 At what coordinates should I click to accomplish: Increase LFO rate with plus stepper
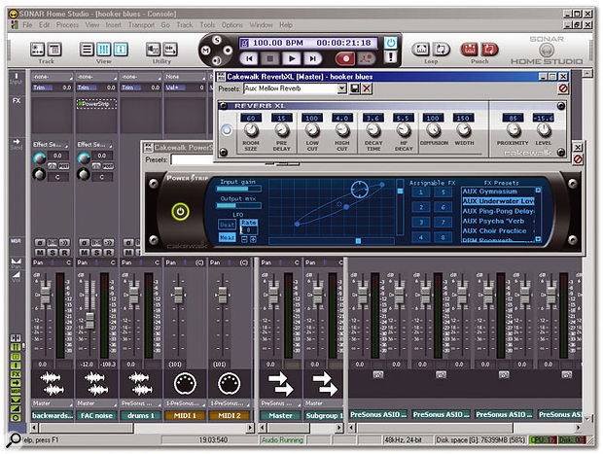pos(253,239)
